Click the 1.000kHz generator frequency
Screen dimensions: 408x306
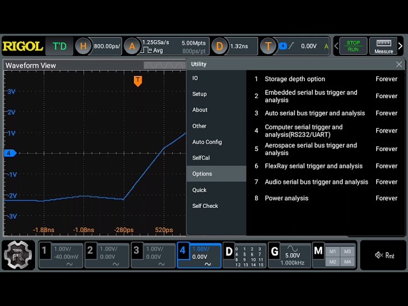tap(292, 263)
